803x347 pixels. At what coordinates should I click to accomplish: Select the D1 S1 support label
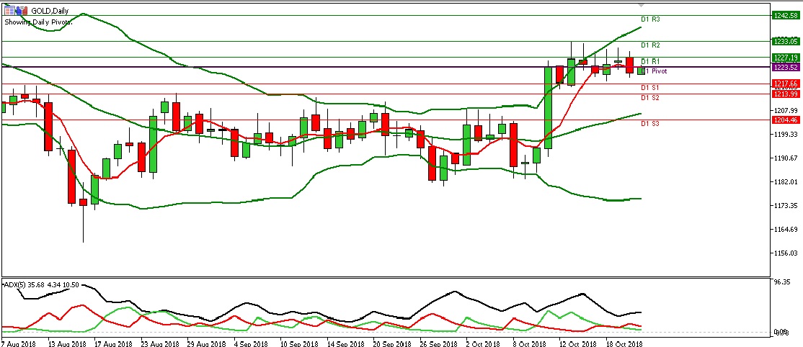[650, 88]
